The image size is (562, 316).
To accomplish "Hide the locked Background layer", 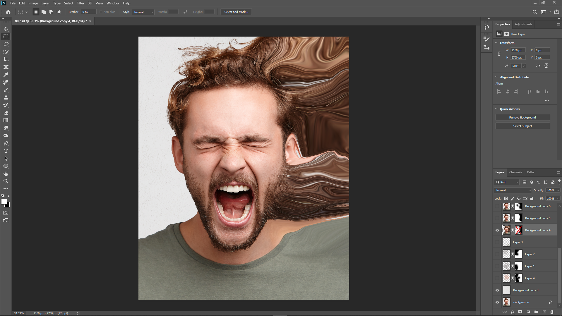I will (x=497, y=302).
